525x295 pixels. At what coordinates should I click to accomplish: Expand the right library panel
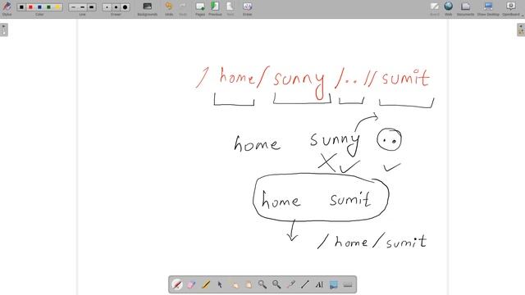[521, 29]
